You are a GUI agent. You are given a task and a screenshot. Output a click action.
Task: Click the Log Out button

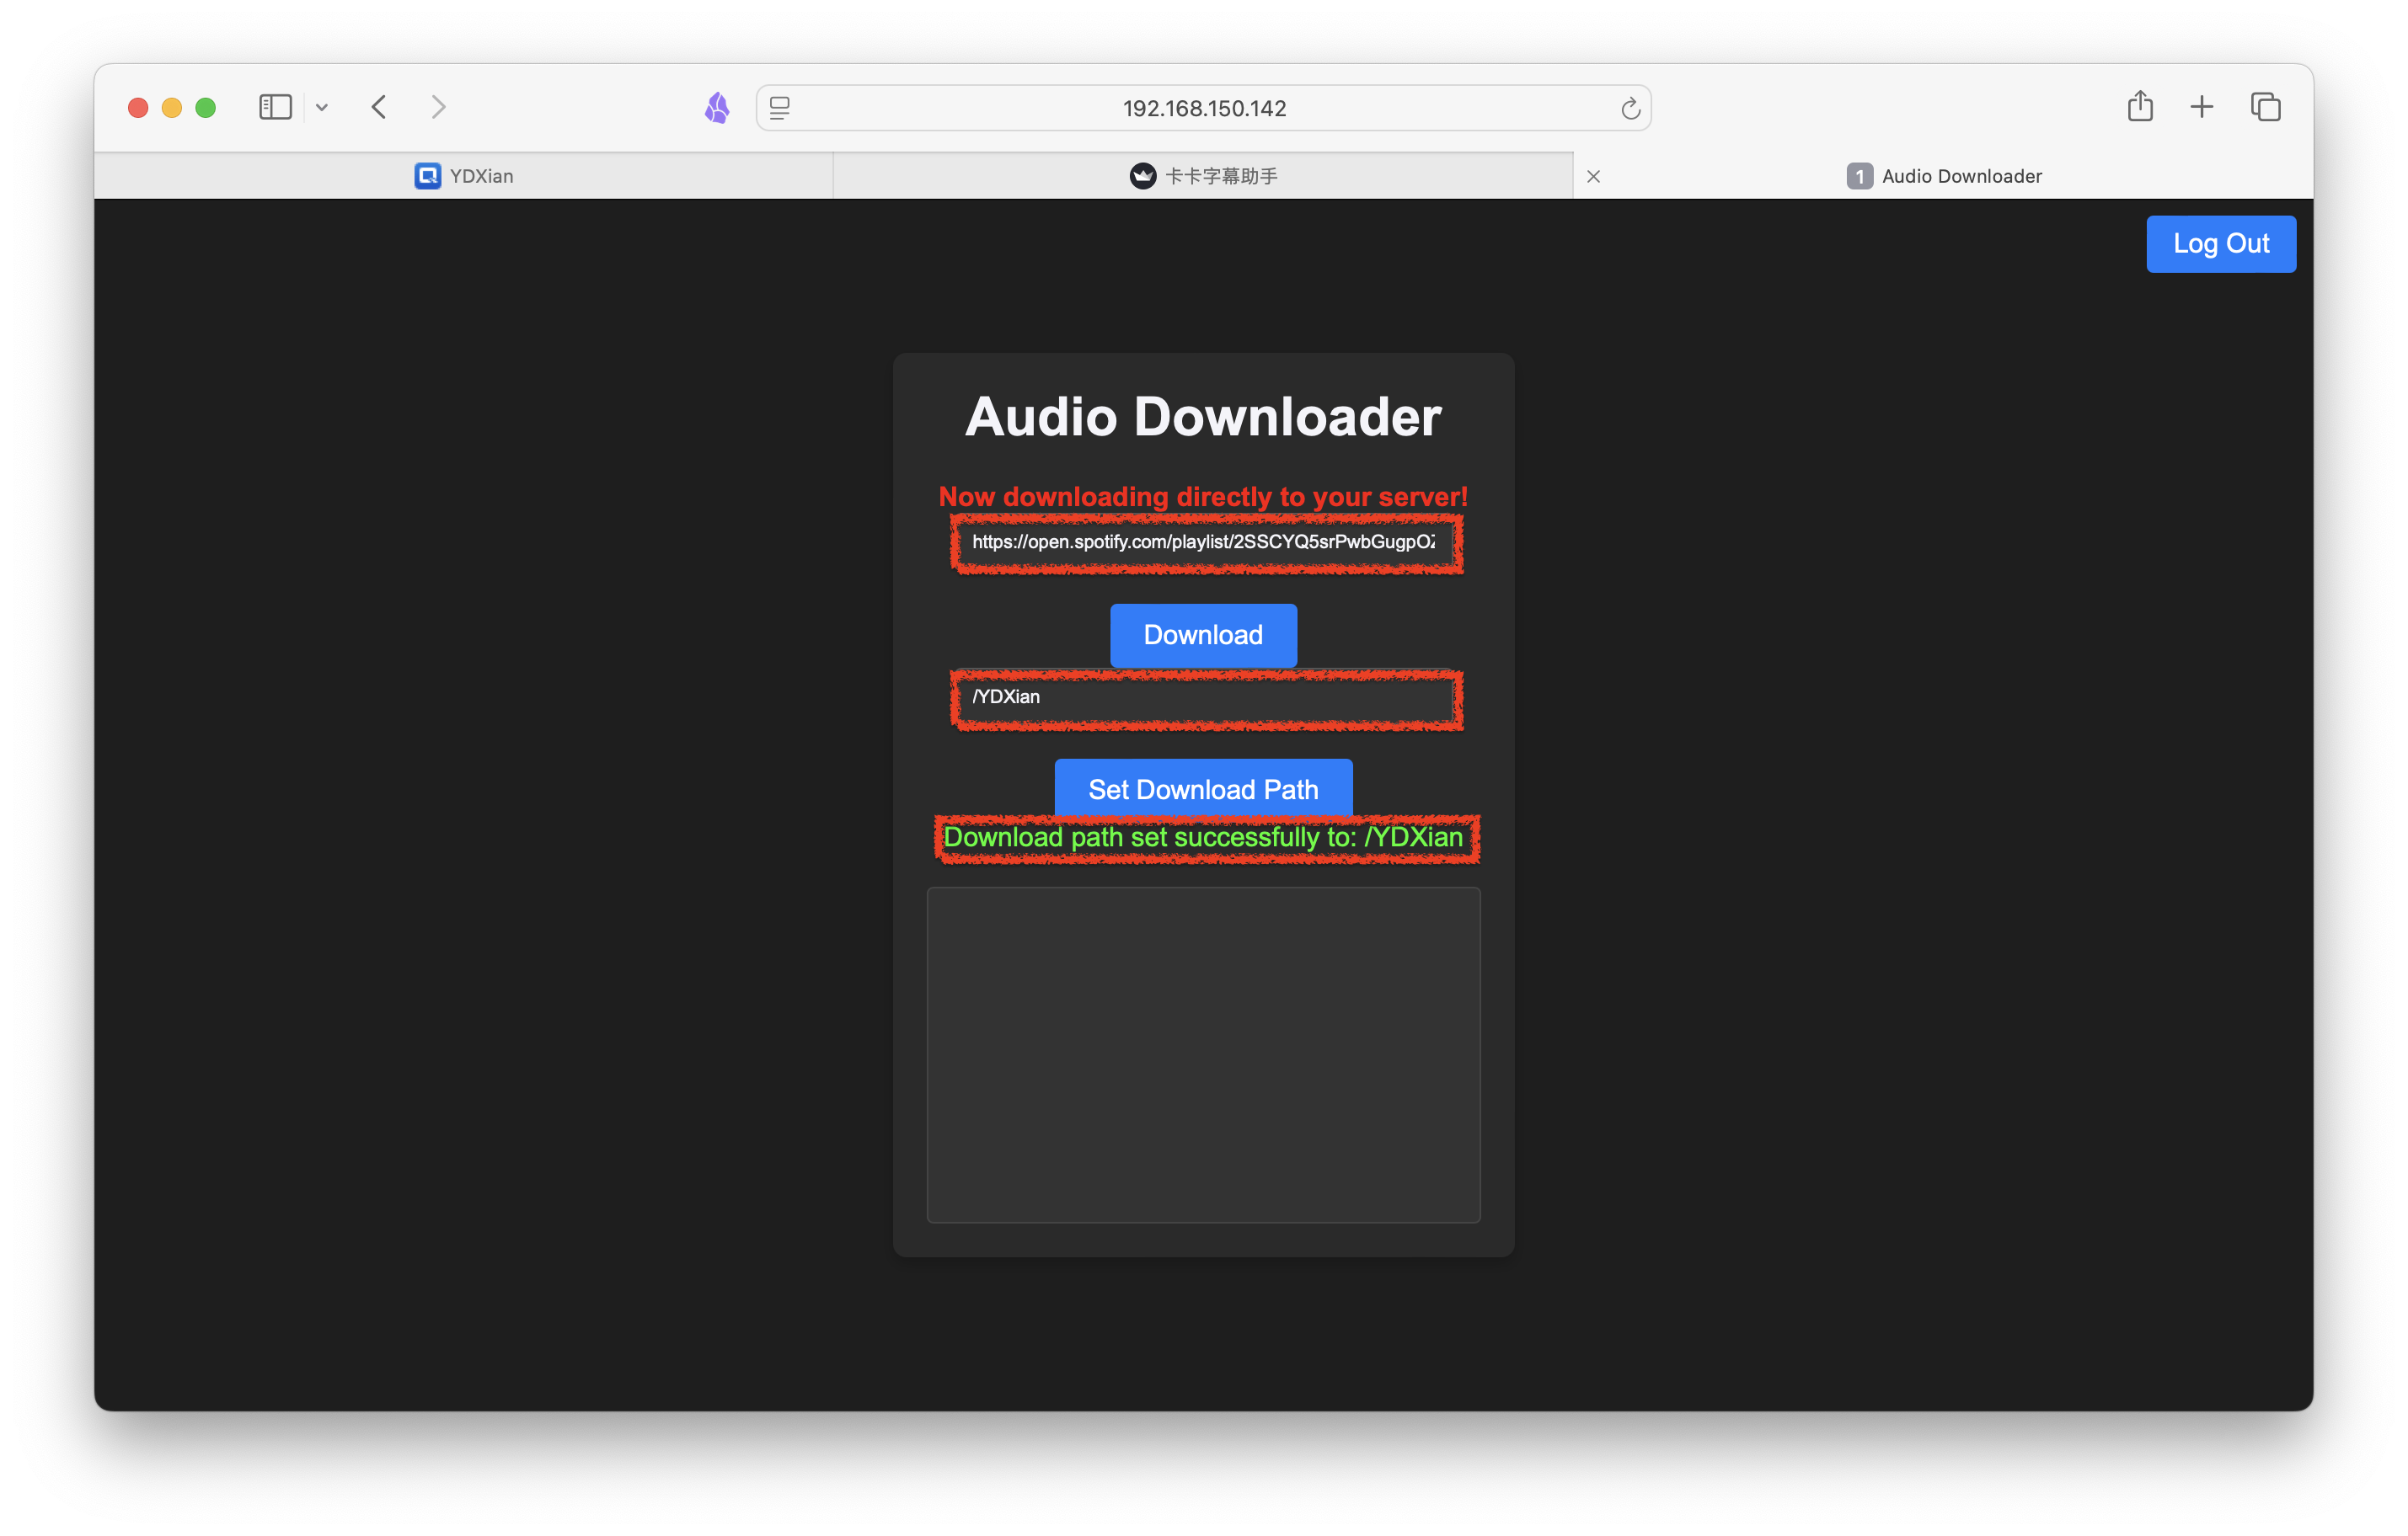[x=2220, y=244]
